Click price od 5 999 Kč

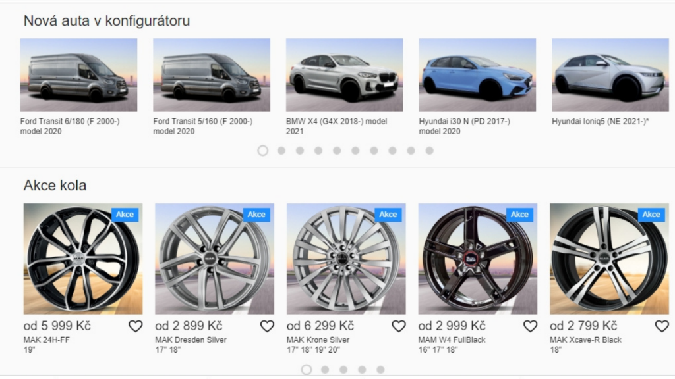click(57, 326)
